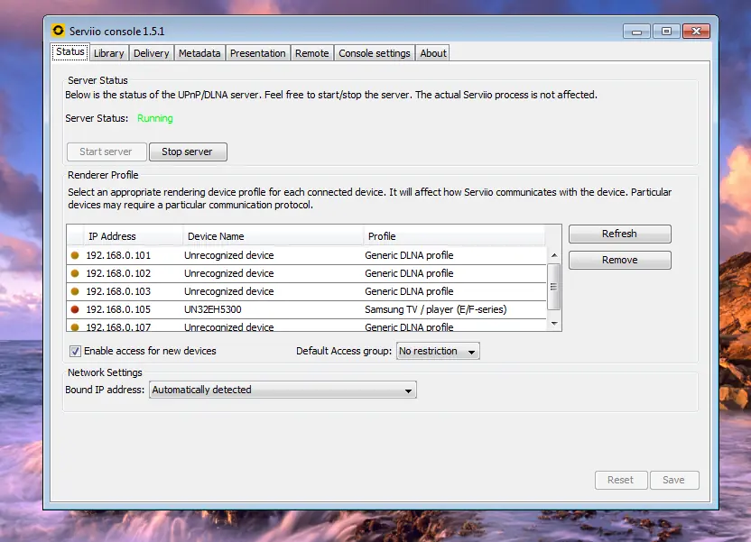This screenshot has height=542, width=751.
Task: Open the Console settings tab
Action: click(x=375, y=53)
